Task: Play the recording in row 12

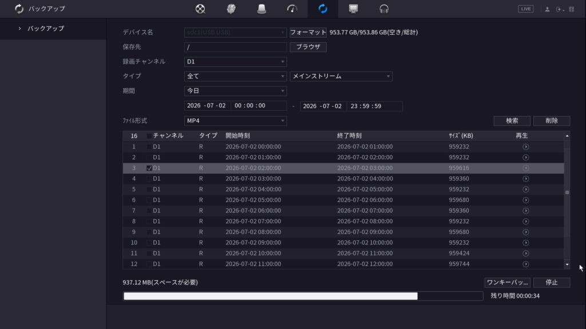Action: point(525,264)
